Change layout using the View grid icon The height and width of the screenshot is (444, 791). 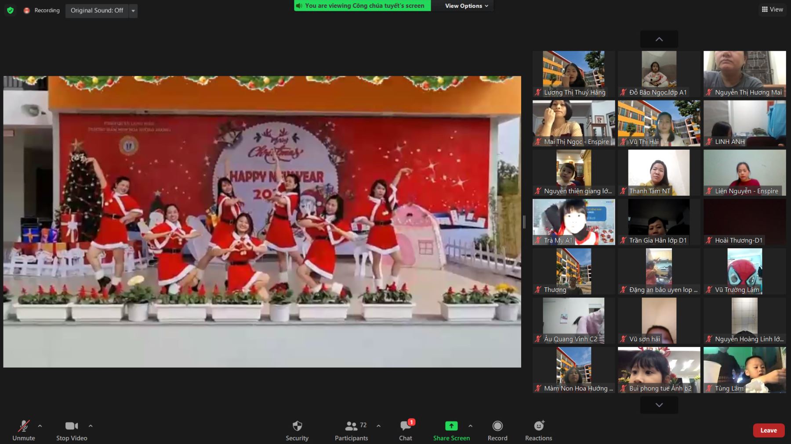tap(772, 9)
